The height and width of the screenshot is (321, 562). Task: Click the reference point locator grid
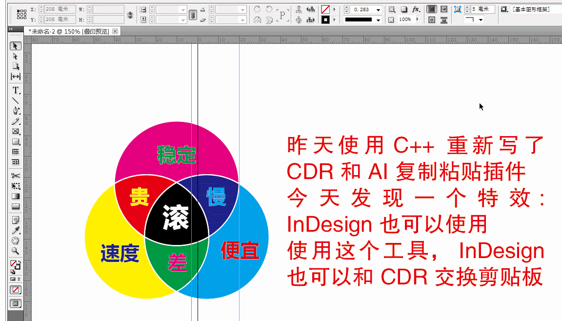[21, 14]
